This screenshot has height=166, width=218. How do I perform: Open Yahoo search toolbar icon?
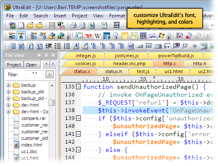click(x=88, y=36)
